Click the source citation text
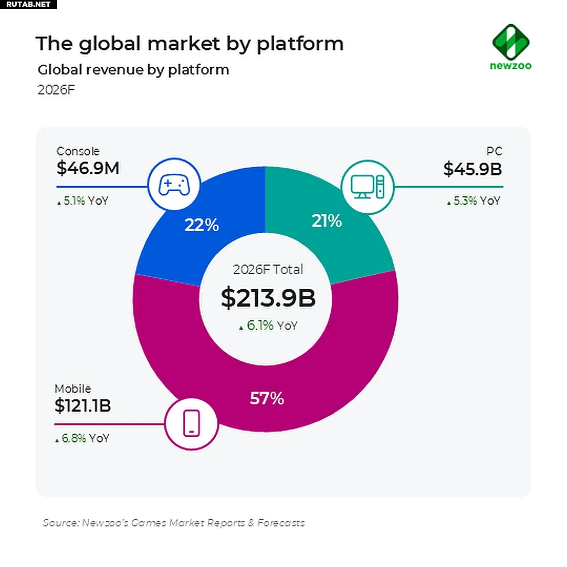Image resolution: width=567 pixels, height=567 pixels. click(x=174, y=522)
